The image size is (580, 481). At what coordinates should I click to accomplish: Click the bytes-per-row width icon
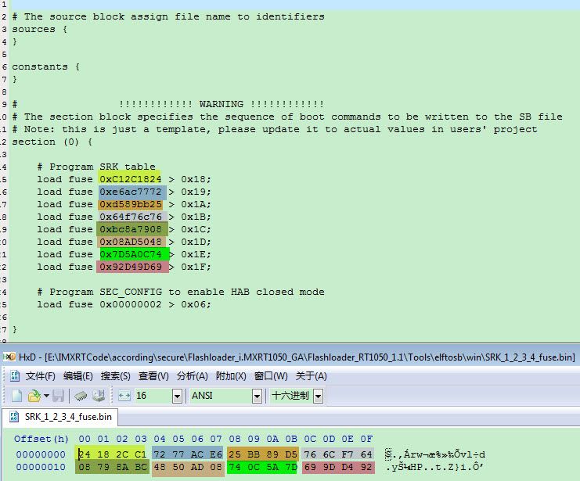point(124,396)
